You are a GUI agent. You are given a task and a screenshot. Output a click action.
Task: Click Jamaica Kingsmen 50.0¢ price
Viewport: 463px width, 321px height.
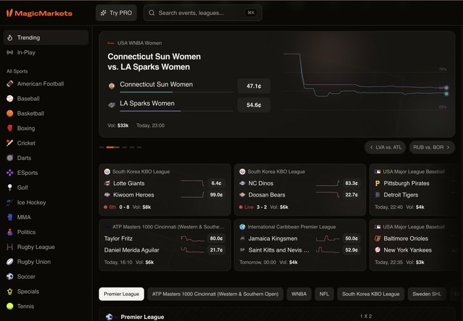[351, 239]
